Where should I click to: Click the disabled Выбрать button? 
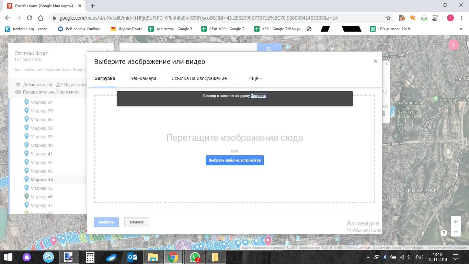106,222
